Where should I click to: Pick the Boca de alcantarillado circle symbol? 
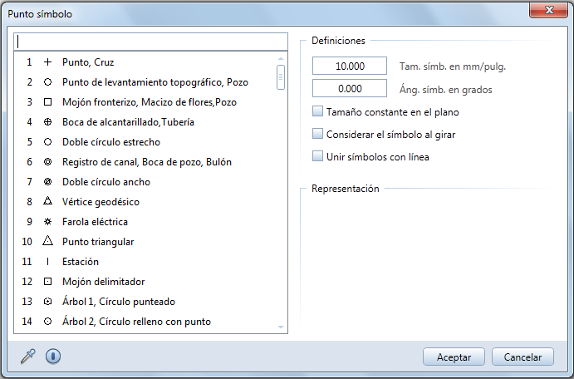coord(47,122)
